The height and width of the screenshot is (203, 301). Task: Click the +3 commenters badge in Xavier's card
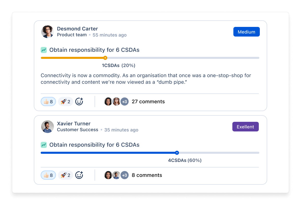pos(125,175)
